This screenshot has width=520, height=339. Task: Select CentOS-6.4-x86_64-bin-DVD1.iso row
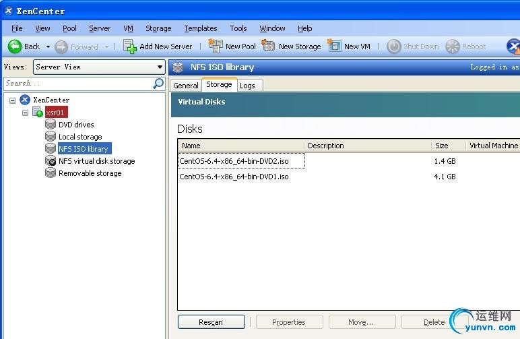[349, 177]
